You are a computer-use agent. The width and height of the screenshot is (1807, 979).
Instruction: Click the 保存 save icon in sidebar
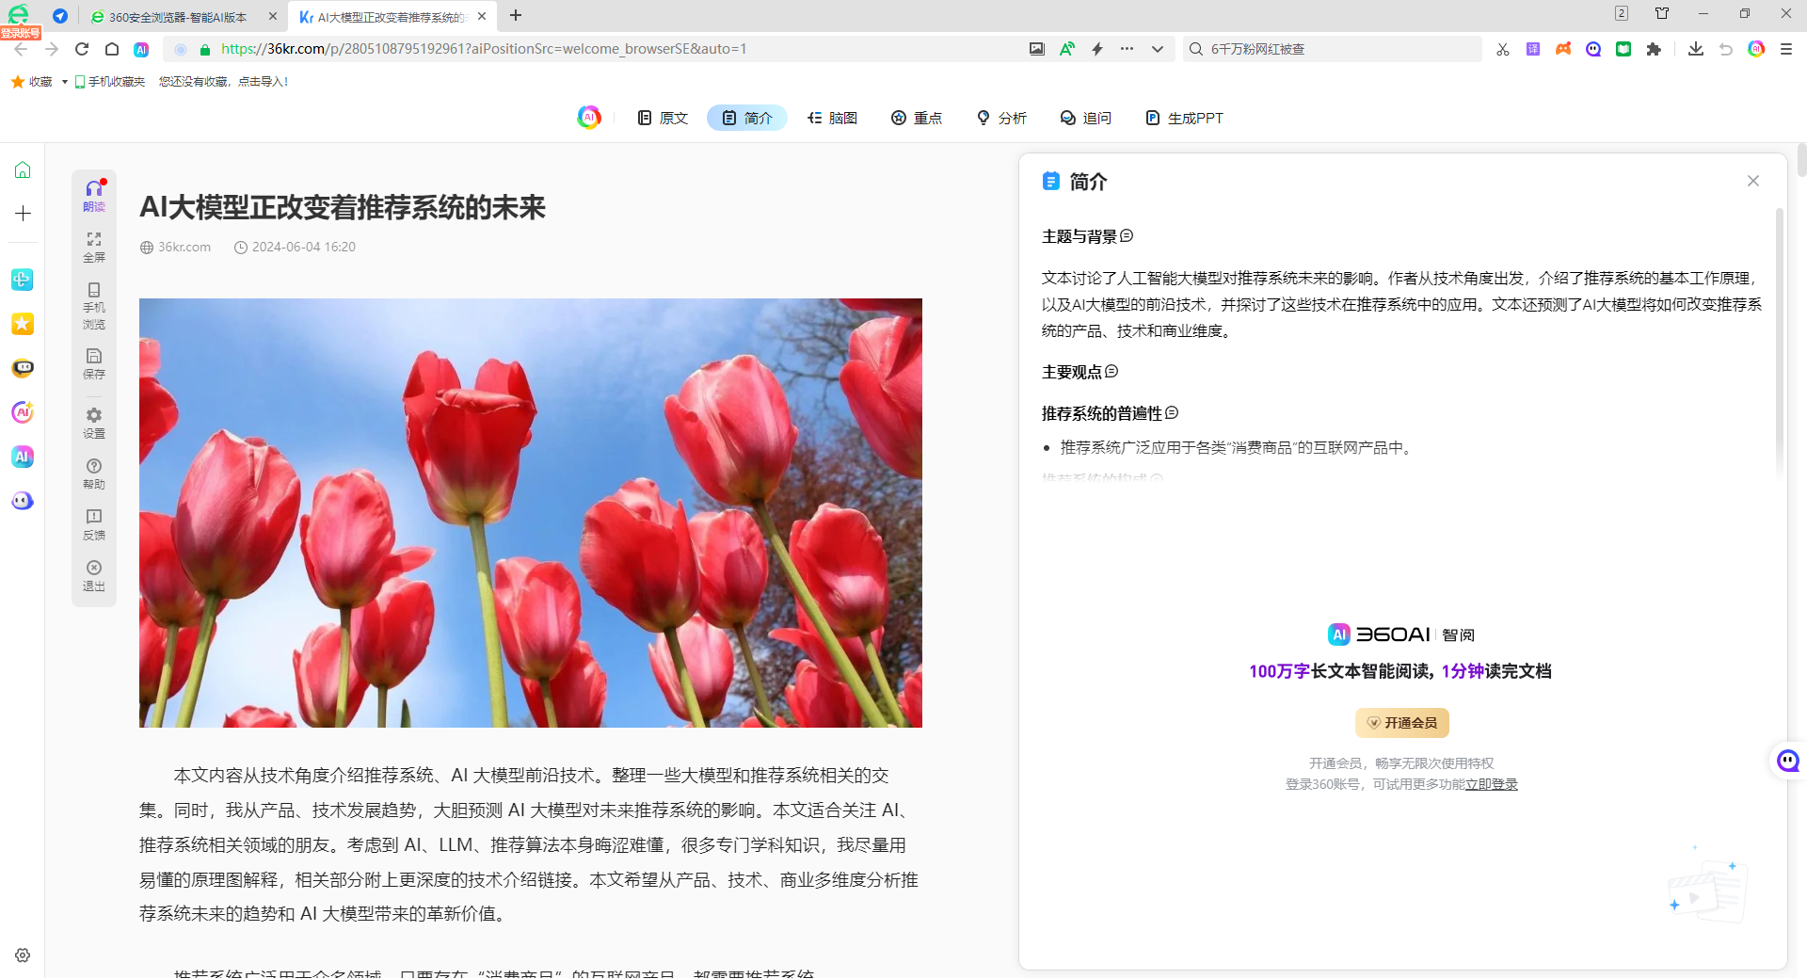point(94,363)
